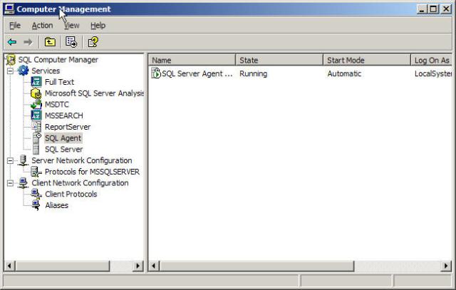This screenshot has width=456, height=290.
Task: Click the Services gear icon
Action: [24, 71]
